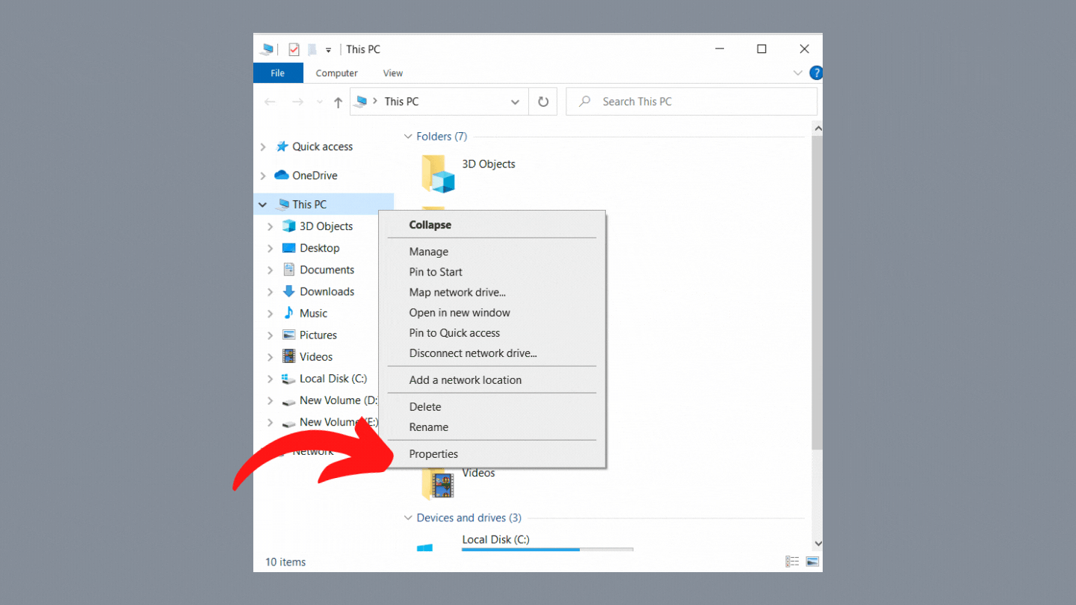Click the Properties icon in quick access toolbar
Screen dimensions: 1076x605
[294, 50]
